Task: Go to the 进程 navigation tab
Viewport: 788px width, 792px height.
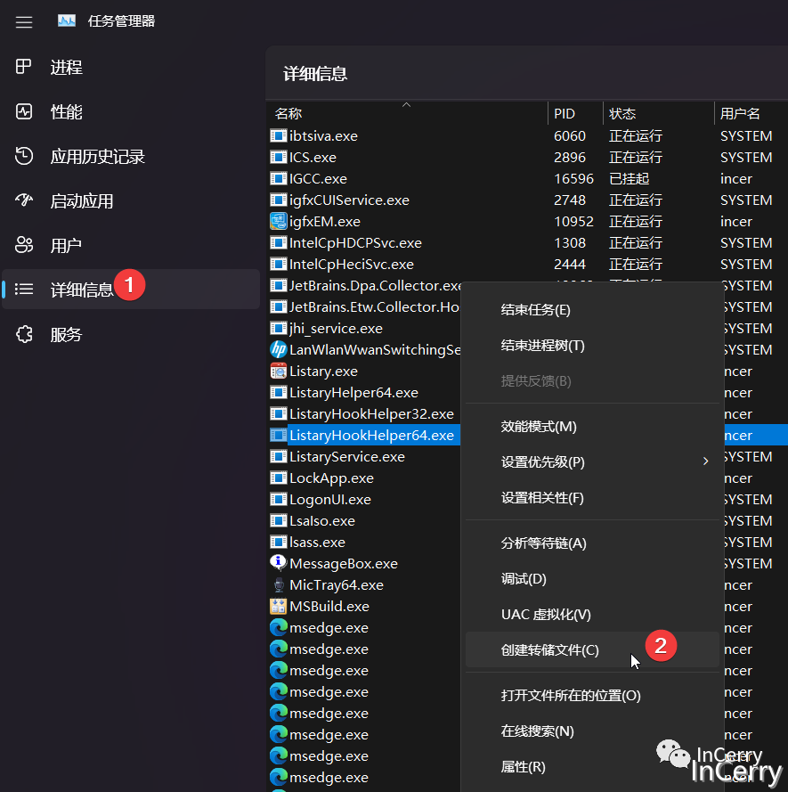Action: click(x=131, y=67)
